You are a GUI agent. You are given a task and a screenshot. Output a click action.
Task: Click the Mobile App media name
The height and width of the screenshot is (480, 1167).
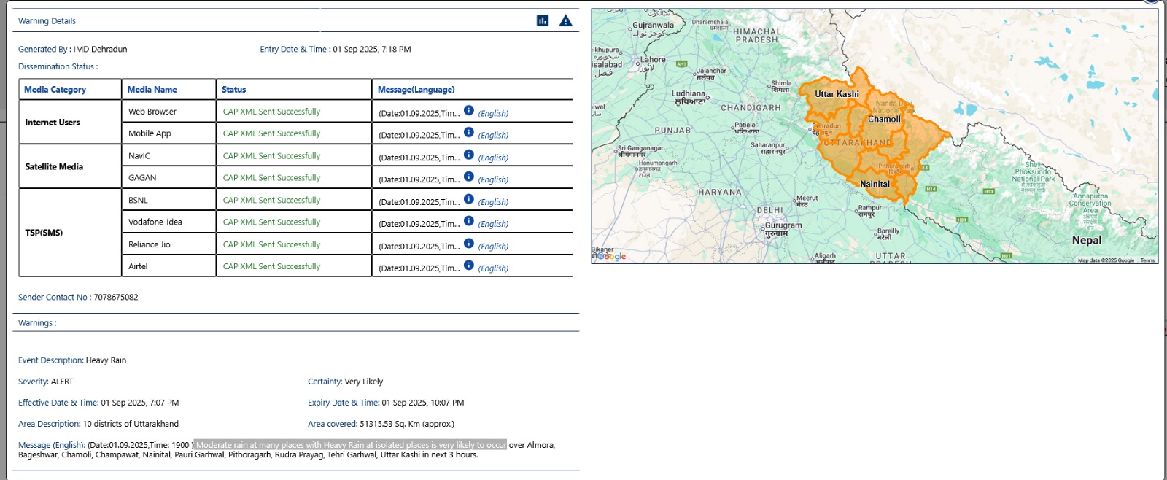[x=150, y=133]
